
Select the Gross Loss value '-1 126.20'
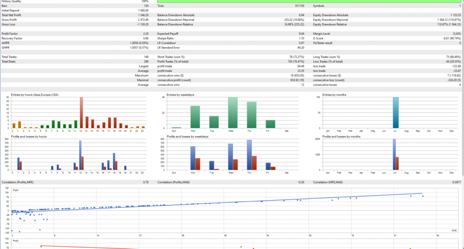pyautogui.click(x=143, y=24)
